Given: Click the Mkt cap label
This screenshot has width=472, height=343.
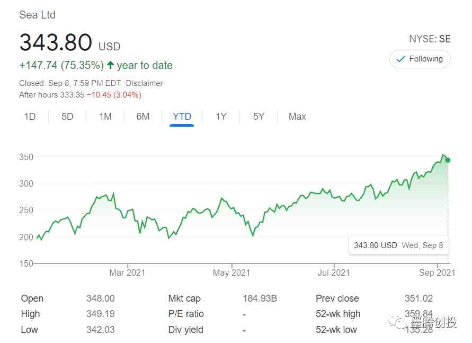Looking at the screenshot, I should pos(184,298).
